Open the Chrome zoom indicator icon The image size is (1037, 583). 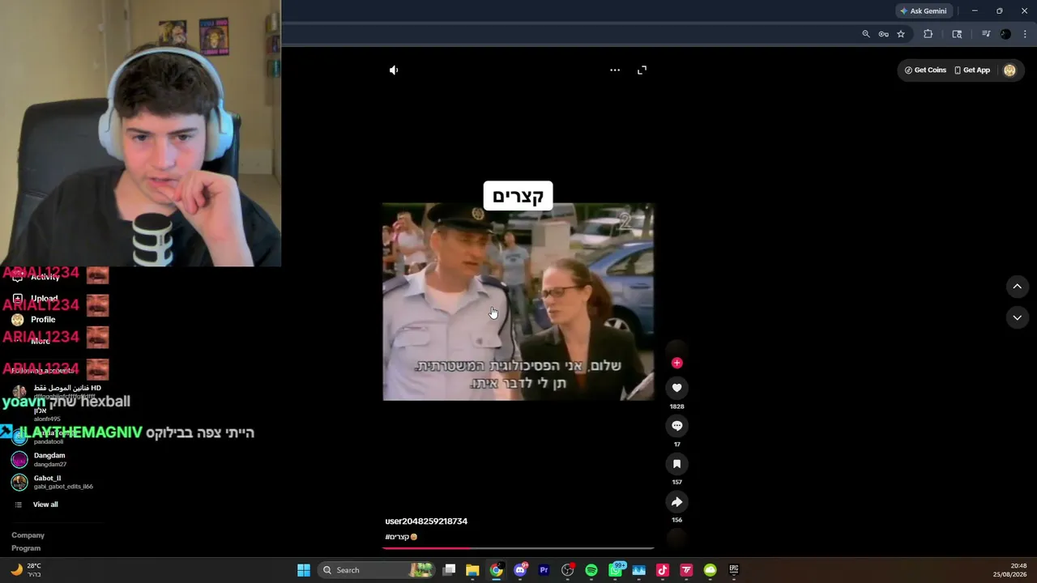click(x=866, y=34)
